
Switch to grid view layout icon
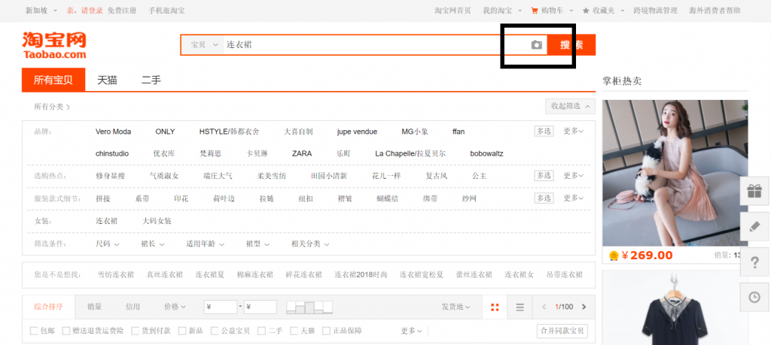click(x=495, y=307)
